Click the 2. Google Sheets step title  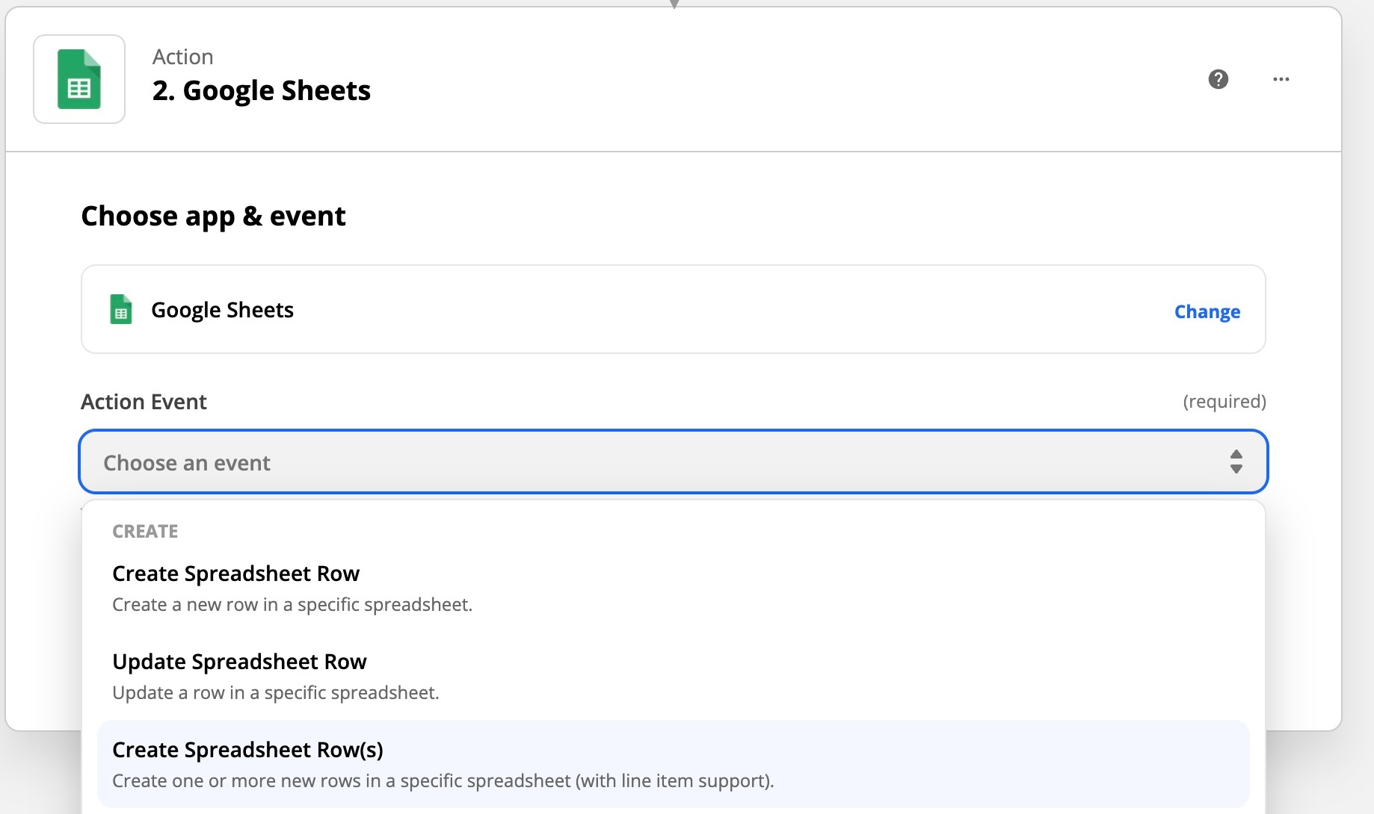(262, 90)
